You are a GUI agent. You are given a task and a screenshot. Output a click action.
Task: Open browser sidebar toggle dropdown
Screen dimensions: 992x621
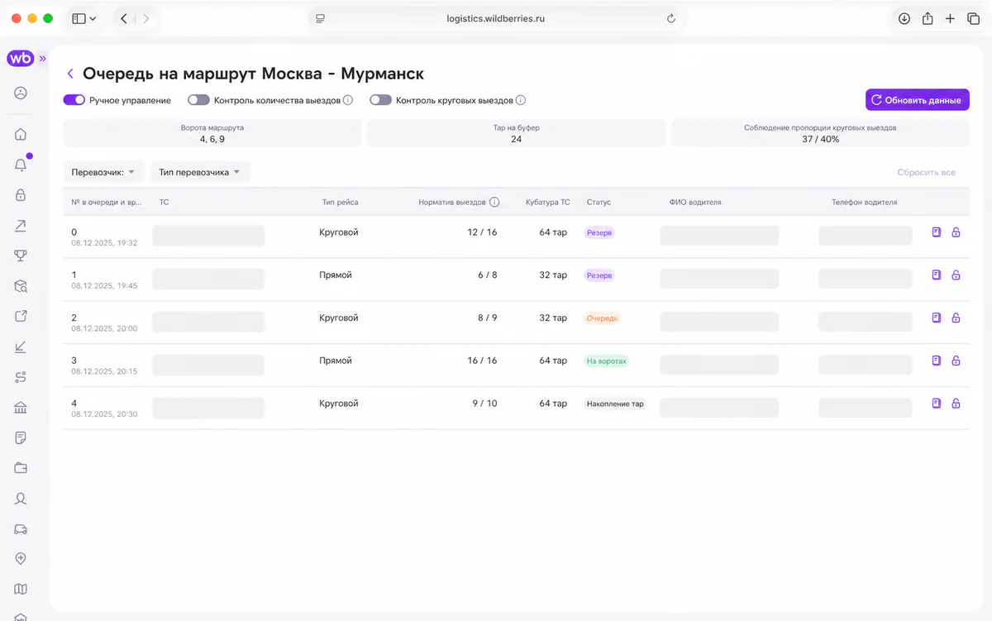tap(84, 18)
